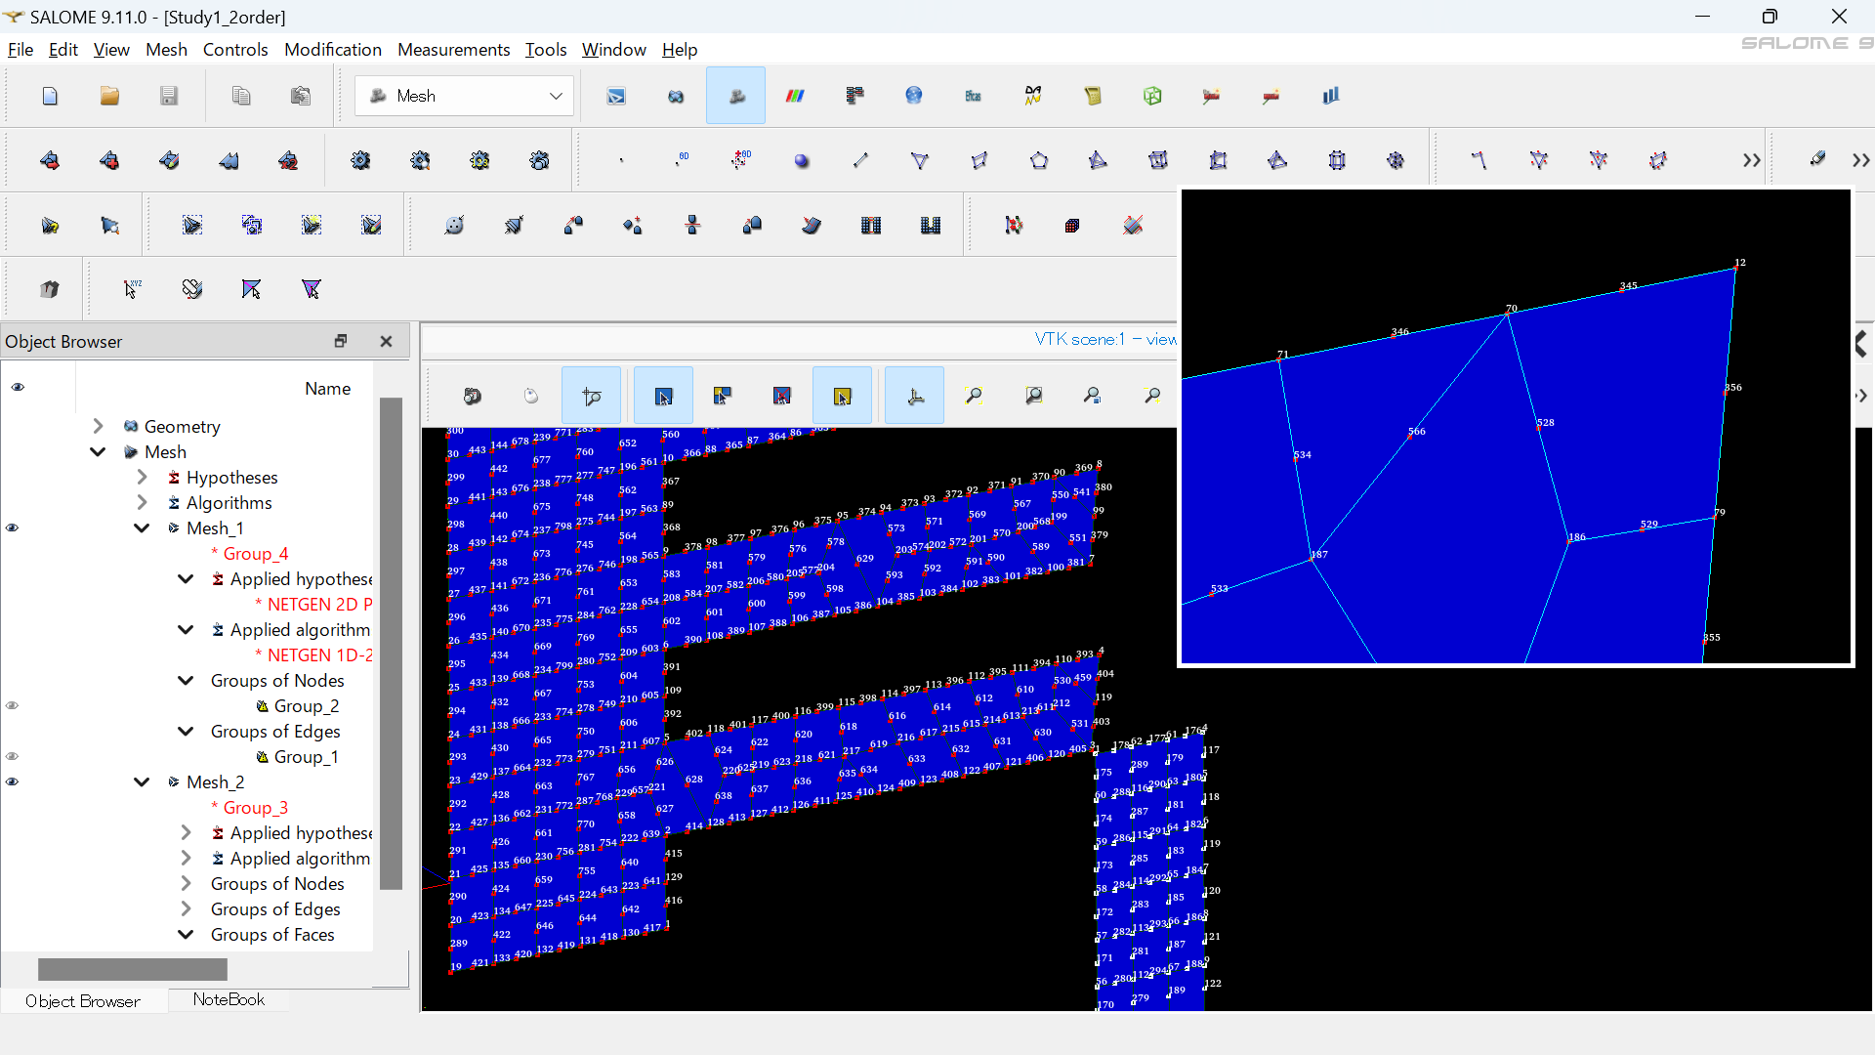Toggle visibility eye for Group_2
The image size is (1875, 1055).
[x=13, y=705]
